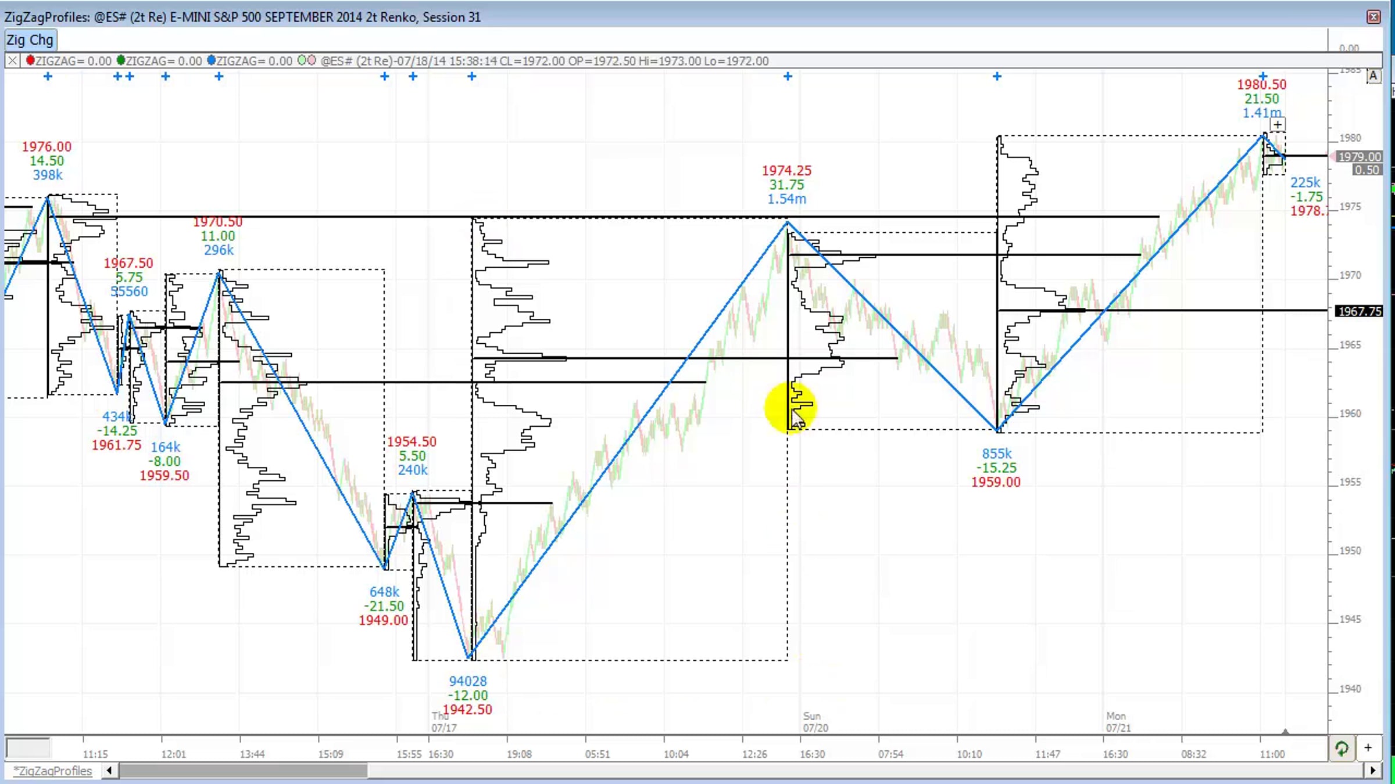Click the legend text starting with @ES# (2t Re)
1395x784 pixels.
545,61
